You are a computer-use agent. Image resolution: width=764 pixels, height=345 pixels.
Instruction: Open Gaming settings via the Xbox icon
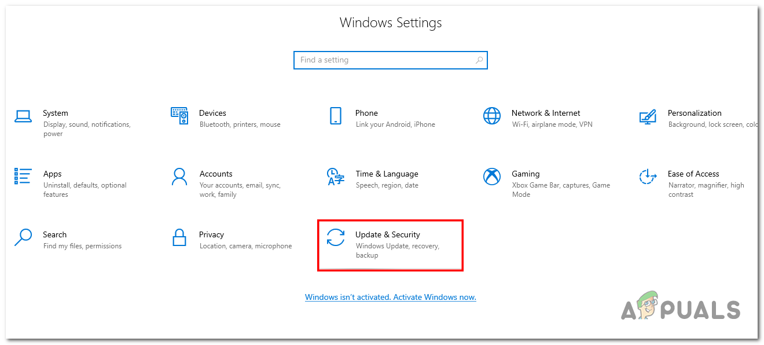[x=492, y=177]
